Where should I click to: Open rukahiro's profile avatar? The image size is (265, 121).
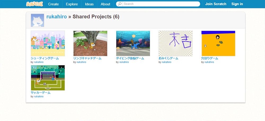pos(37,20)
